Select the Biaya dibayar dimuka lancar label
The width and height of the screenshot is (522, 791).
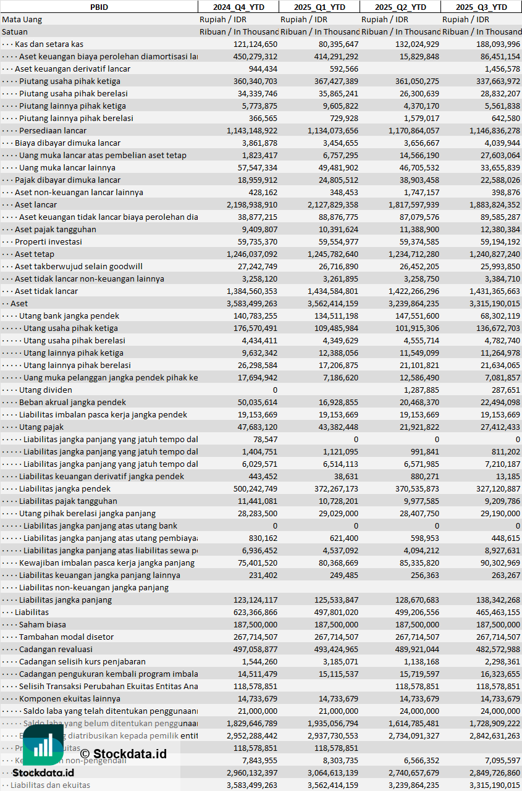[68, 143]
